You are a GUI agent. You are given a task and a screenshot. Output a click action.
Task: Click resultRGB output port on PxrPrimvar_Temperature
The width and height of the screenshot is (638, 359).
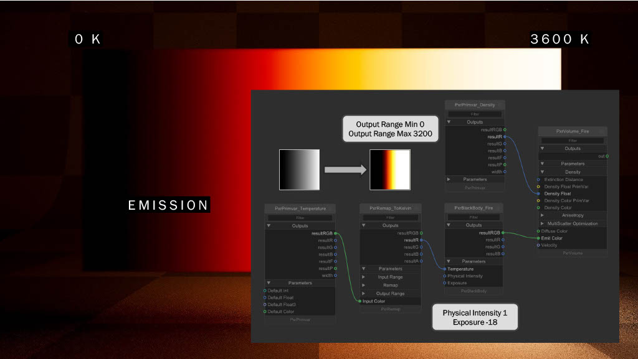(336, 233)
